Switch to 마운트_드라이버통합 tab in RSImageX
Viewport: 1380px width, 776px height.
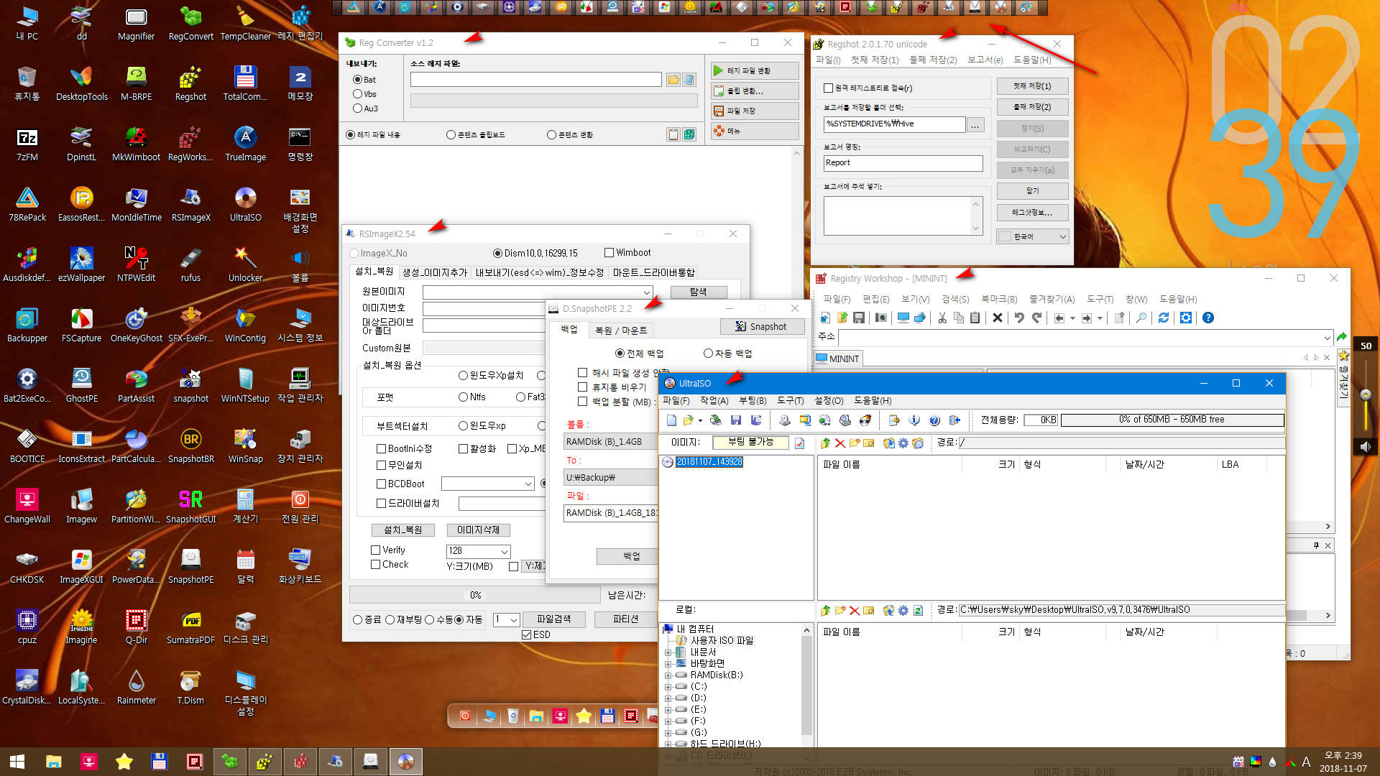coord(653,273)
